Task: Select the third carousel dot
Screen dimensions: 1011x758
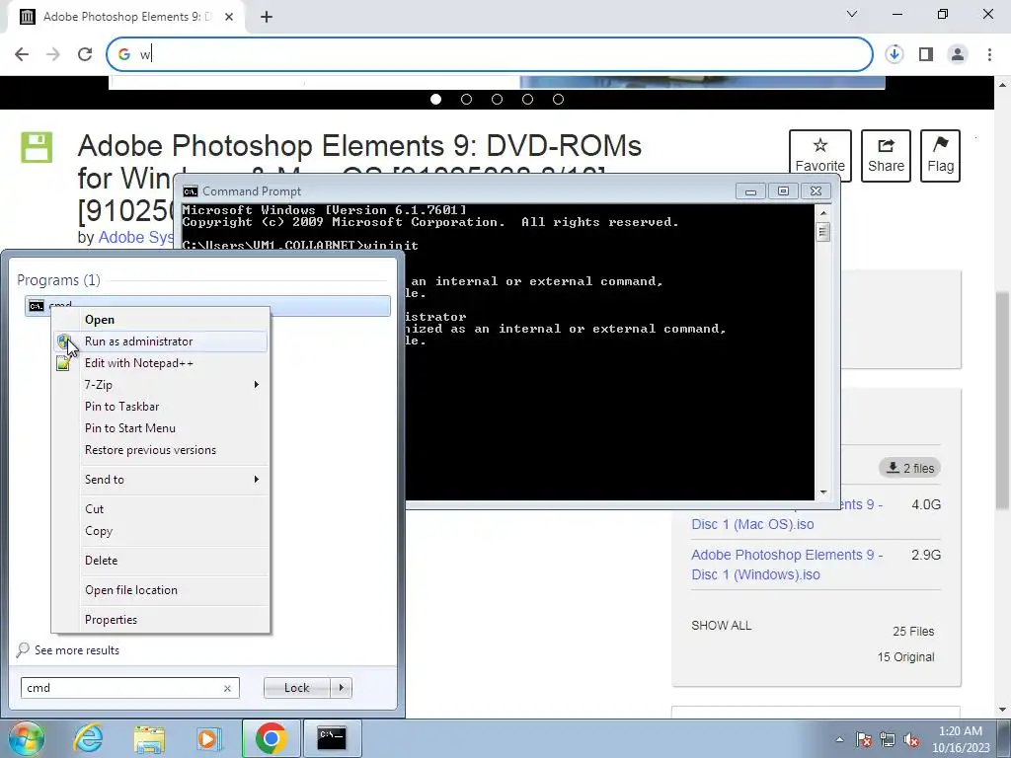Action: tap(498, 100)
